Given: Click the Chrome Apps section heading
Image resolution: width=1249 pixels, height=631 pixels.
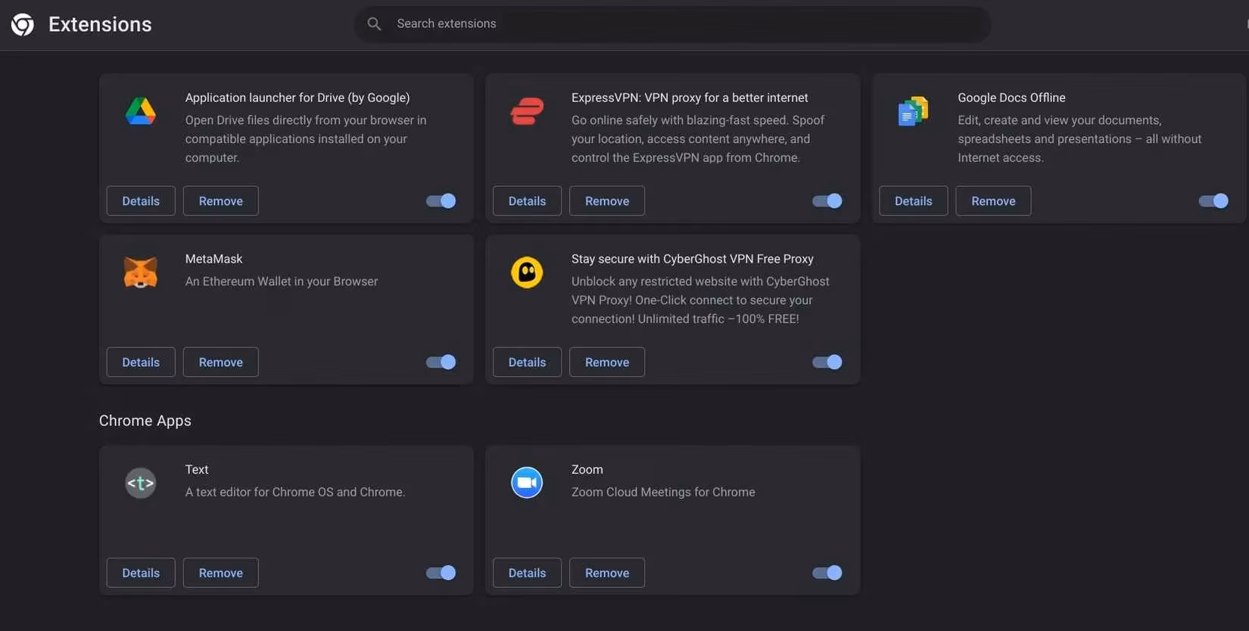Looking at the screenshot, I should point(145,421).
